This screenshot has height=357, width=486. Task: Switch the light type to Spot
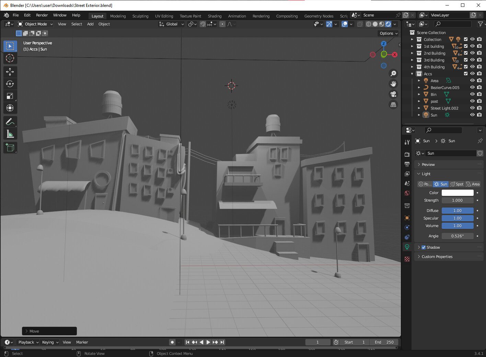point(457,184)
